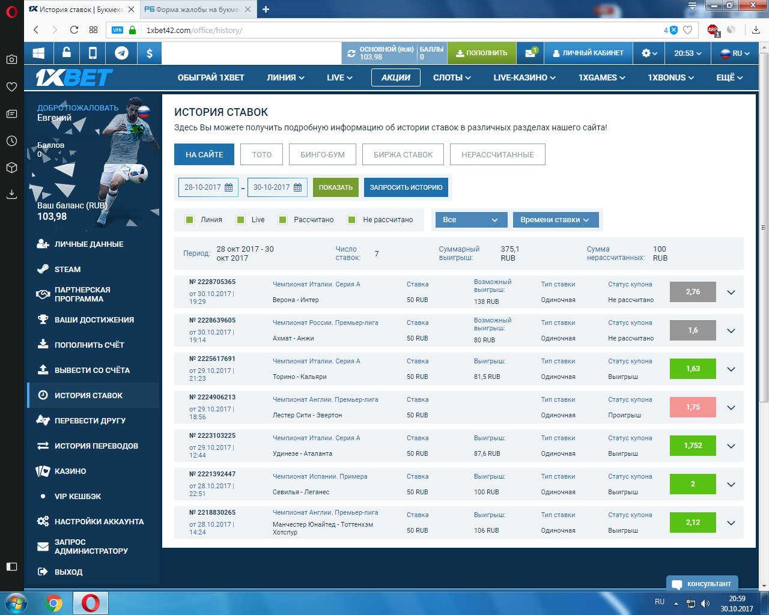Image resolution: width=769 pixels, height=615 pixels.
Task: Go back with the browser back arrow
Action: pyautogui.click(x=36, y=30)
